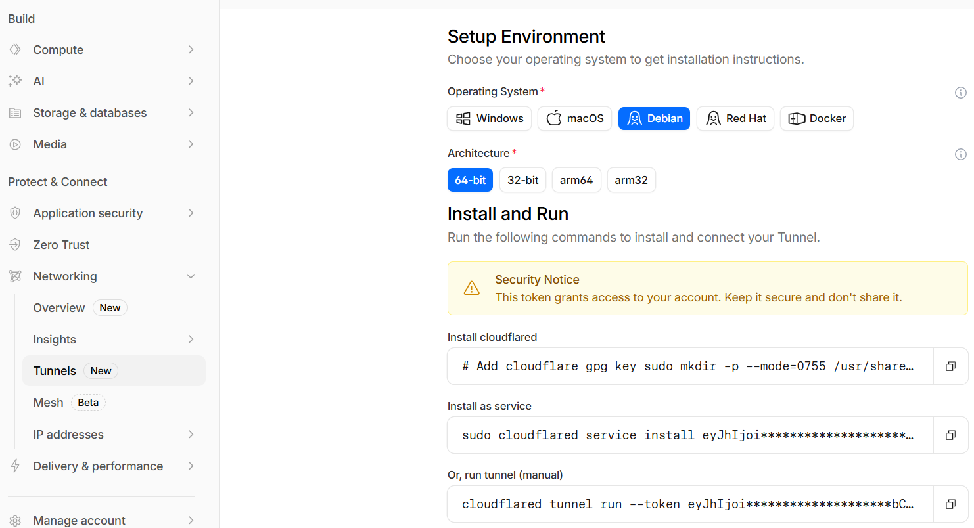Click the New badge next to Overview
The width and height of the screenshot is (974, 528).
[110, 308]
